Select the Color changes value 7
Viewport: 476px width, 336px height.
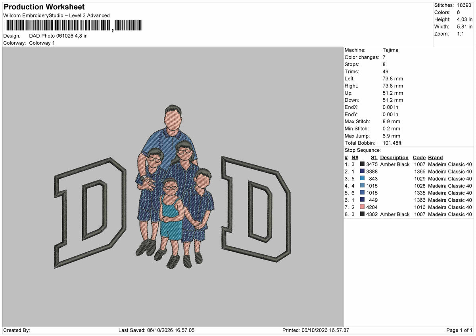pos(384,57)
